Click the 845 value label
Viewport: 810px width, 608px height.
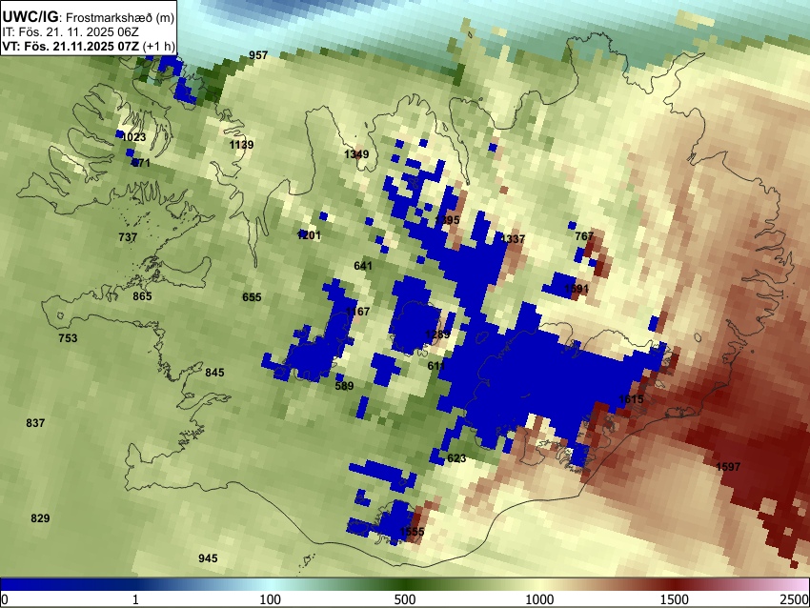(215, 373)
